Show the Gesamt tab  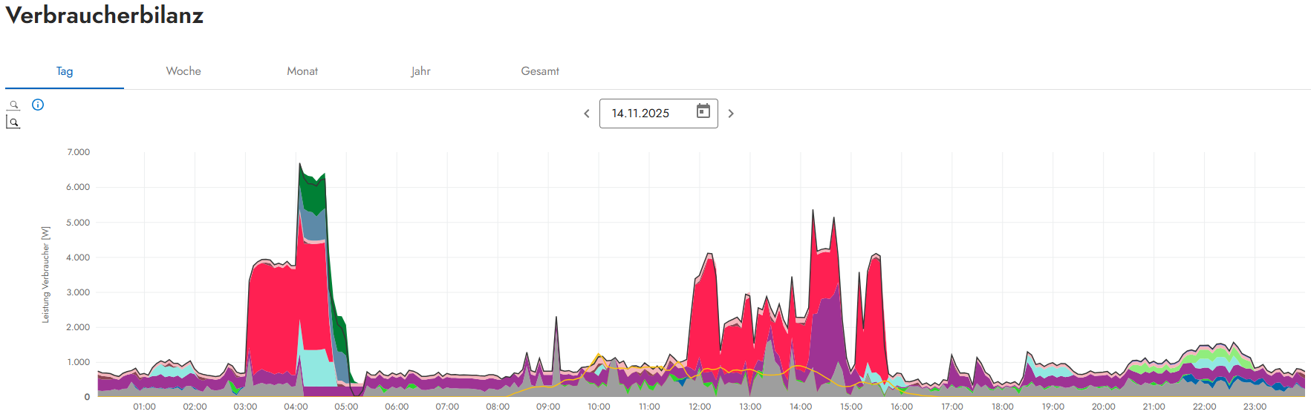click(x=540, y=71)
